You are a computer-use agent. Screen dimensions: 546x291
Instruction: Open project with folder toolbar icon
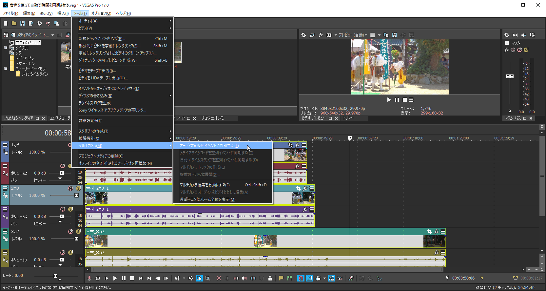pyautogui.click(x=14, y=23)
